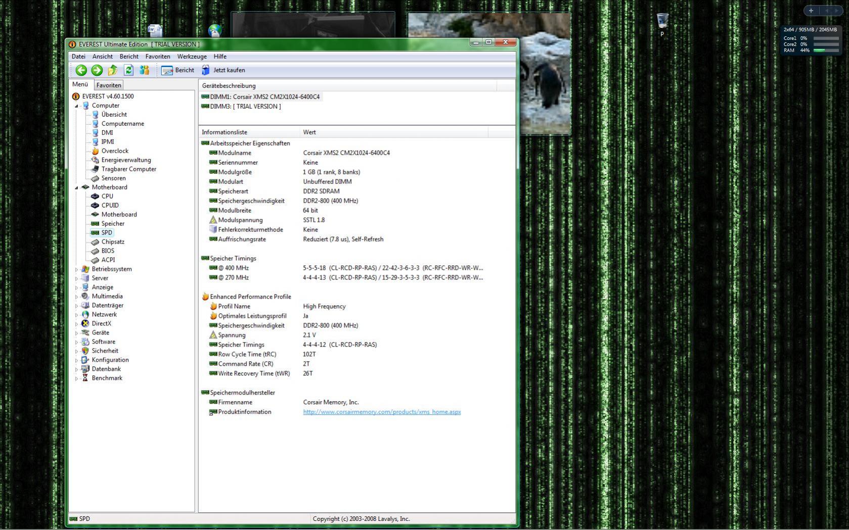The image size is (849, 530).
Task: Open the Hilfe menu
Action: (220, 57)
